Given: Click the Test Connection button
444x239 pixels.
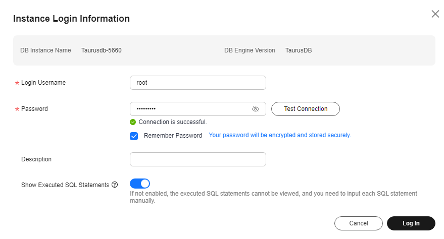Looking at the screenshot, I should 305,109.
